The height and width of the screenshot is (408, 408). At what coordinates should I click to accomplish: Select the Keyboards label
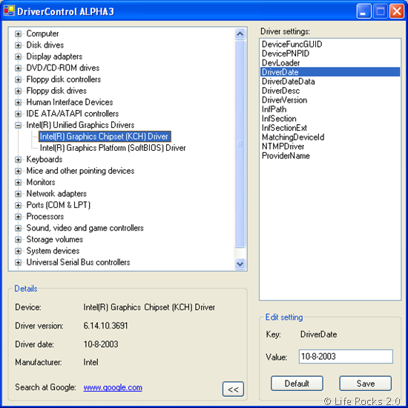pos(45,159)
